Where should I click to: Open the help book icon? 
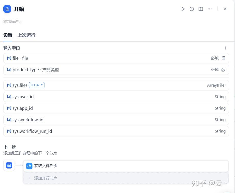pos(201,9)
